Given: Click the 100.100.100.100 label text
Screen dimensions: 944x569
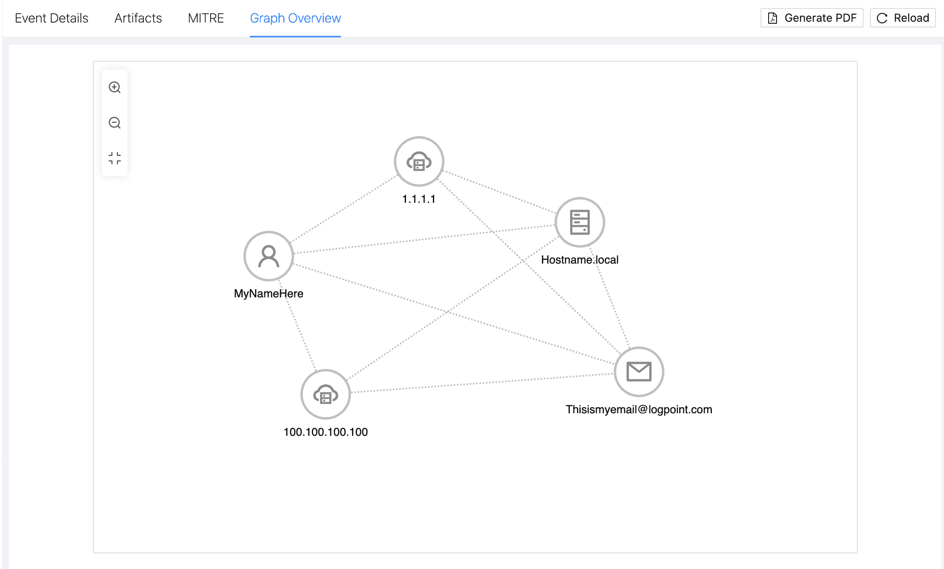Looking at the screenshot, I should tap(325, 432).
